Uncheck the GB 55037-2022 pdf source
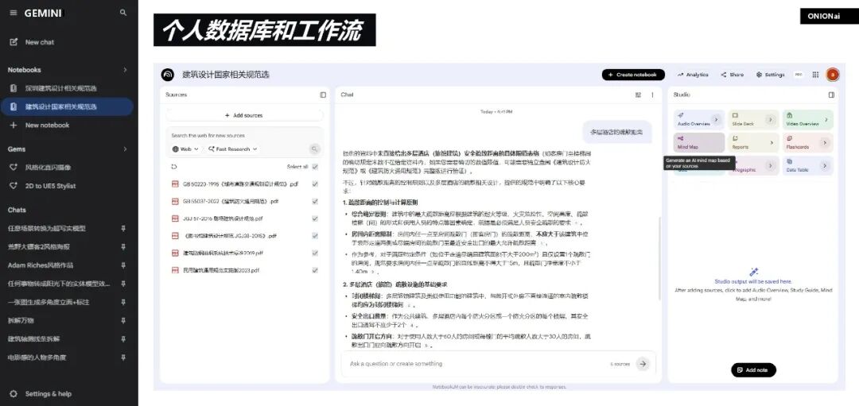Viewport: 859px width, 406px height. click(x=315, y=201)
